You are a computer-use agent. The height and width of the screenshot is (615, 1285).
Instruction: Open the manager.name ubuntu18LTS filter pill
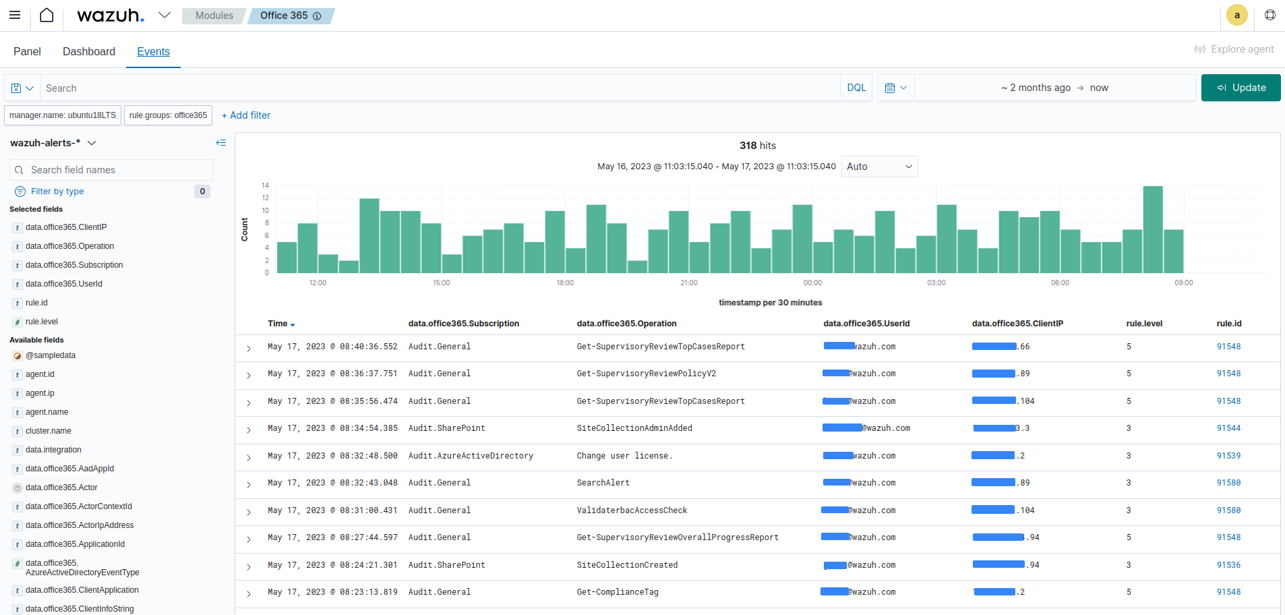(x=63, y=115)
